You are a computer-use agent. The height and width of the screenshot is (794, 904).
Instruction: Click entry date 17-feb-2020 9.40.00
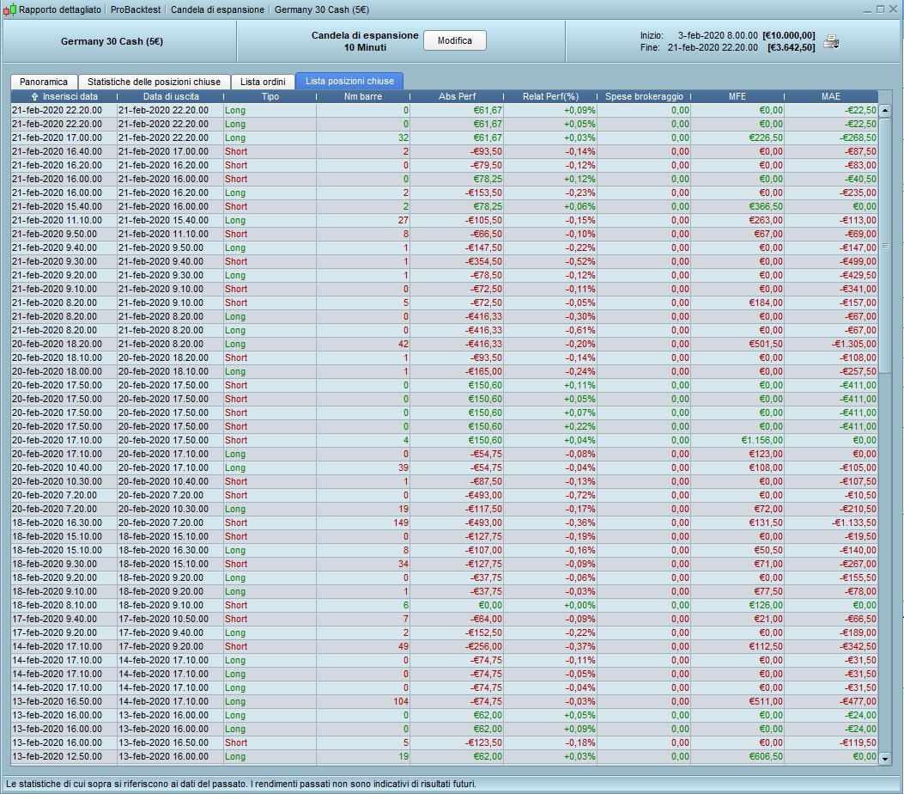click(54, 620)
